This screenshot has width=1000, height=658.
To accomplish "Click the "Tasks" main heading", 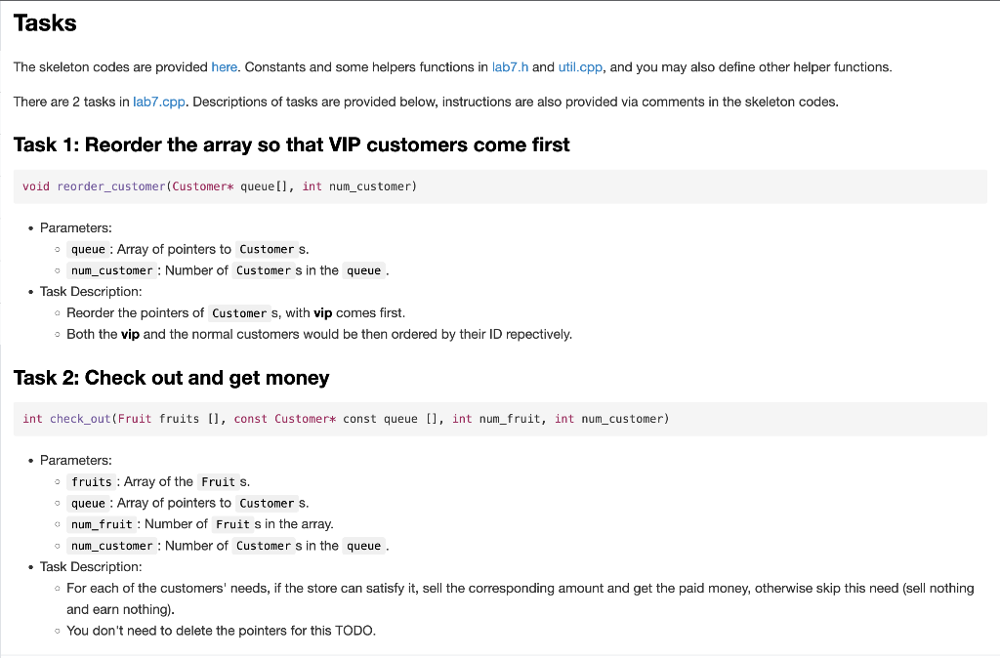I will coord(45,23).
